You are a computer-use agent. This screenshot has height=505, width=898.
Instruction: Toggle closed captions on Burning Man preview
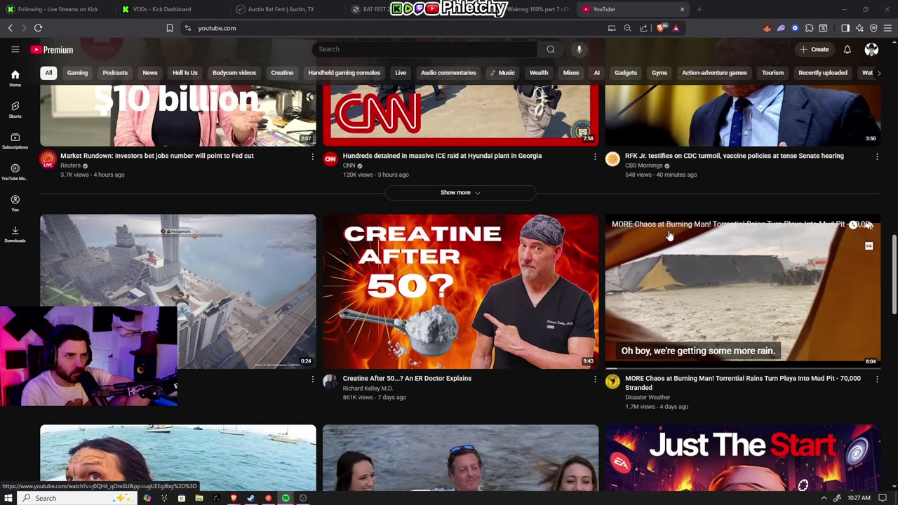[x=869, y=245]
